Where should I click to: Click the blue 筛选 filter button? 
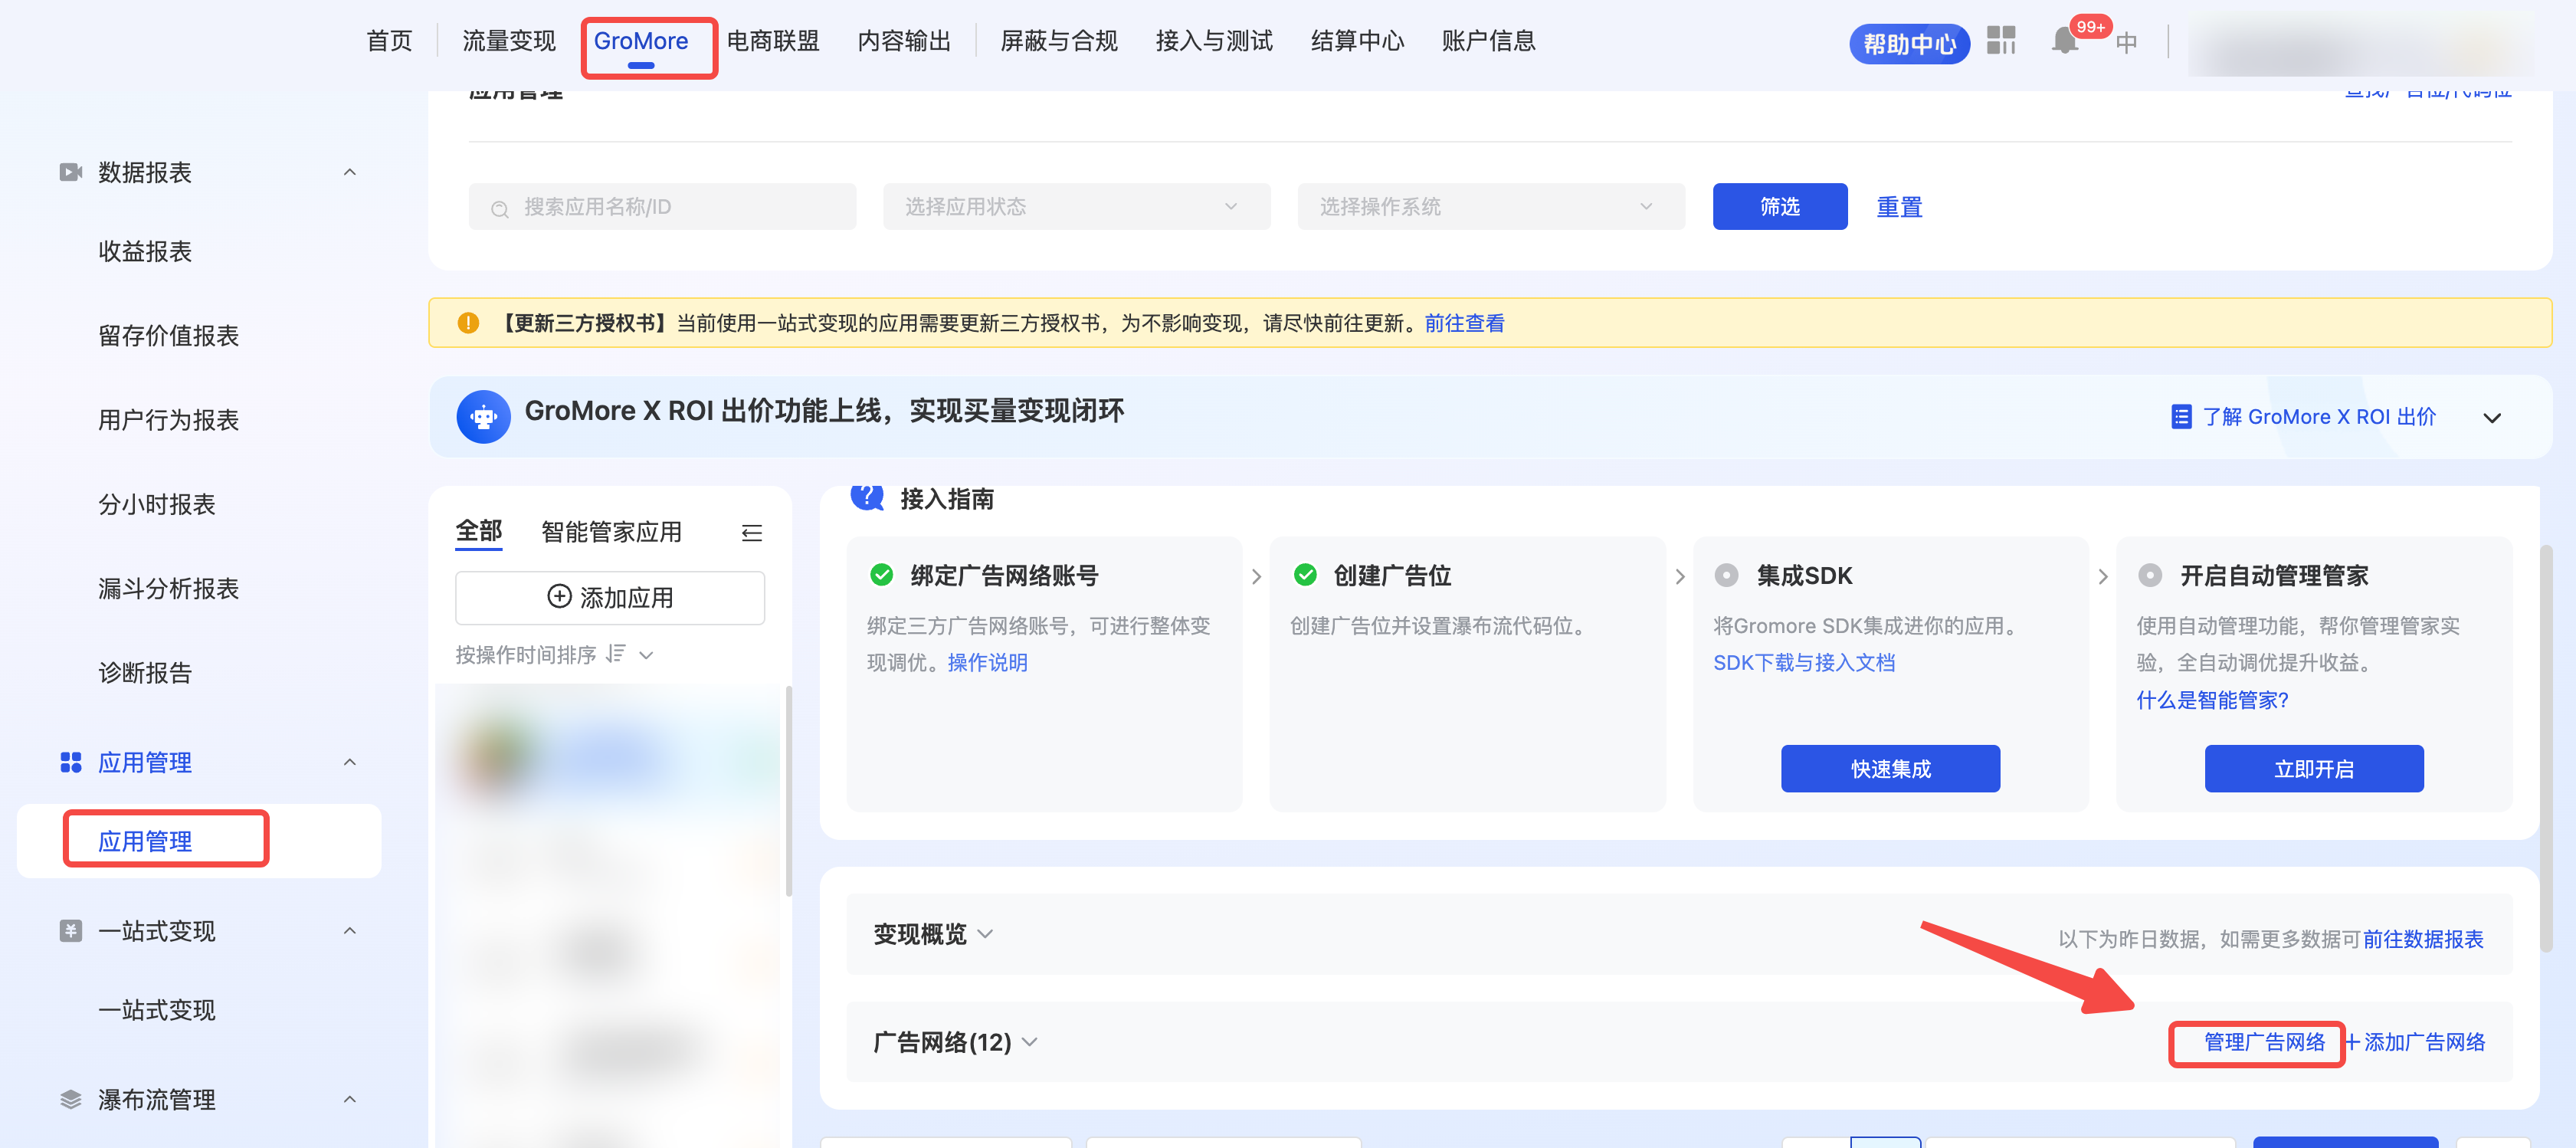(x=1780, y=206)
